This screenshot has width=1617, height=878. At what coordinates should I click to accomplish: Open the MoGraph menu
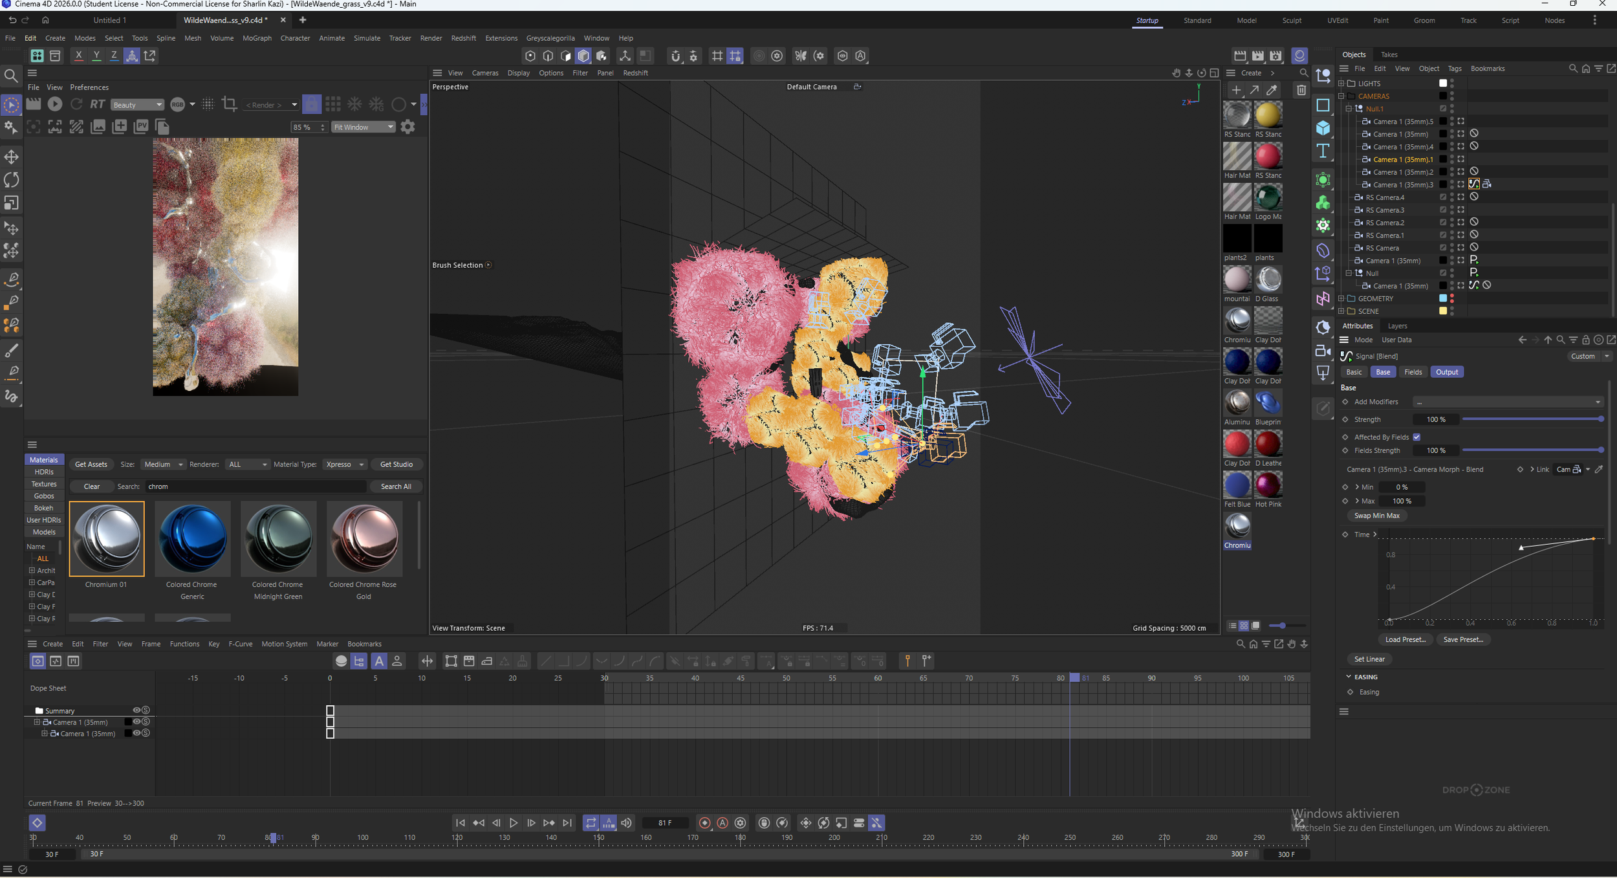[x=257, y=38]
